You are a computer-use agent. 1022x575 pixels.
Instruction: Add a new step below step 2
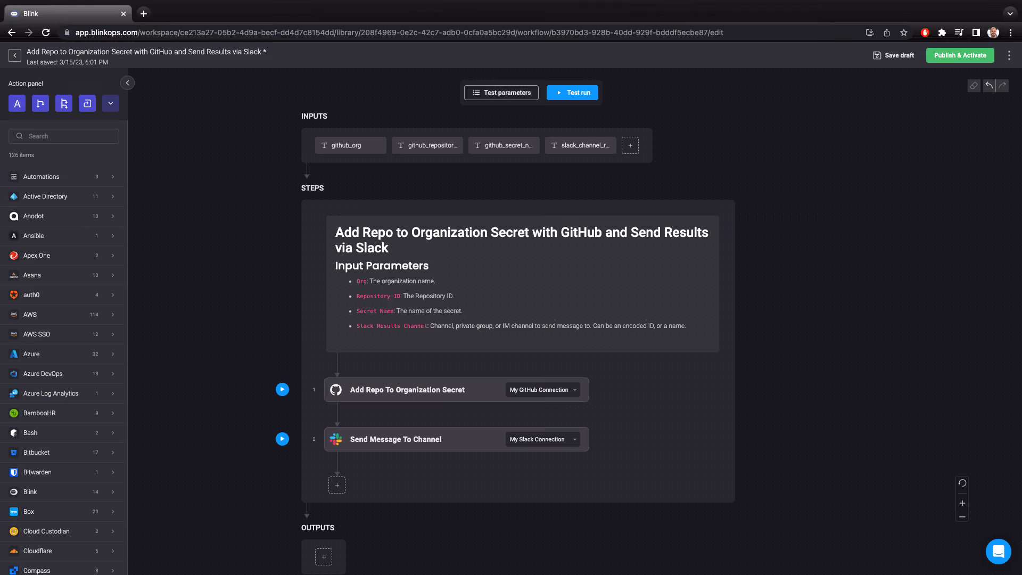(337, 485)
